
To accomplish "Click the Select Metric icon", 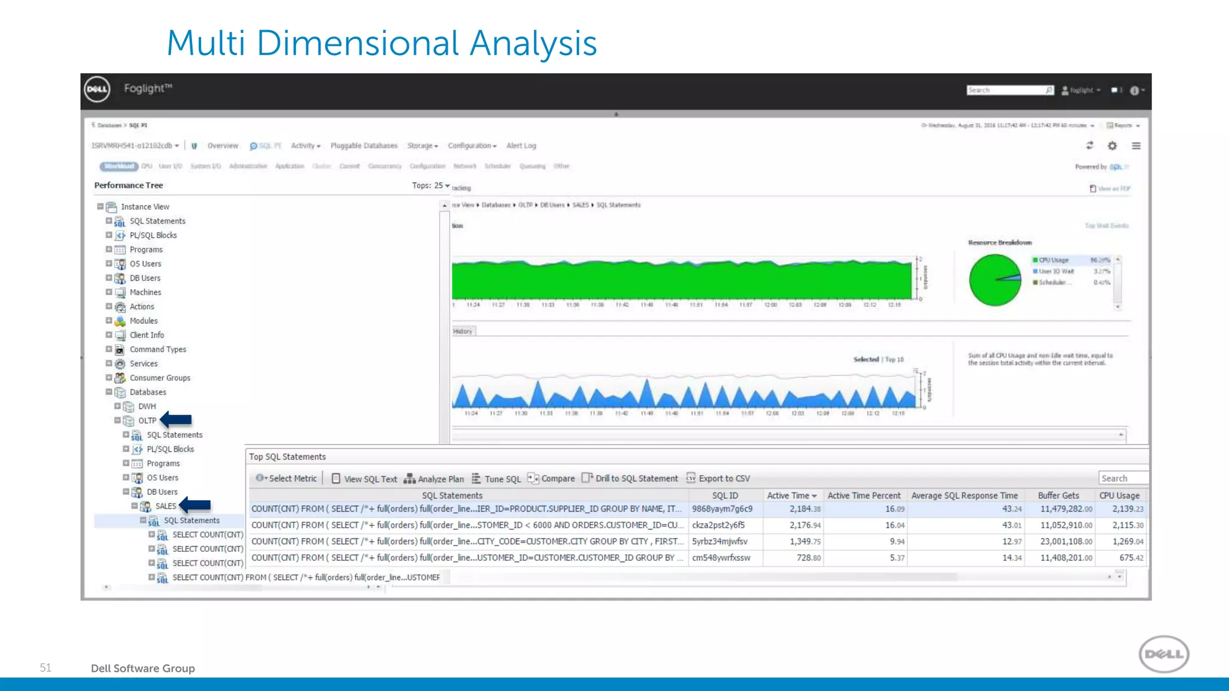I will 260,478.
